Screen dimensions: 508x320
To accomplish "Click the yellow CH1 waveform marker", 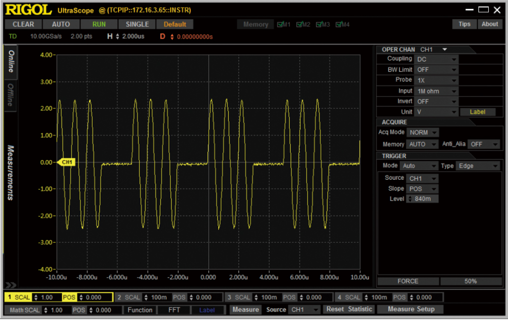I will point(66,162).
